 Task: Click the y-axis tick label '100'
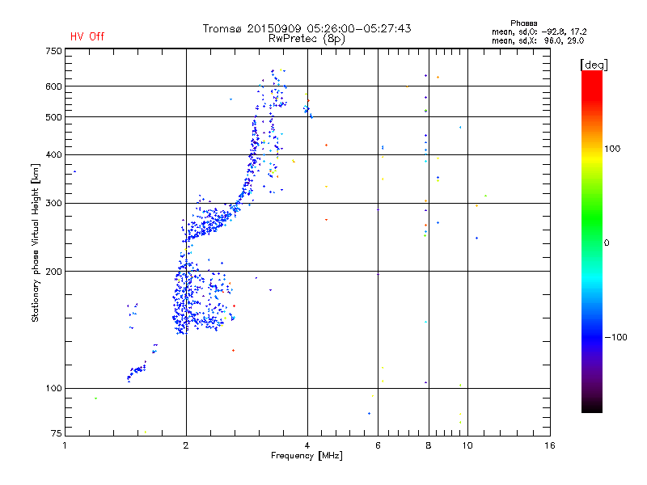53,388
